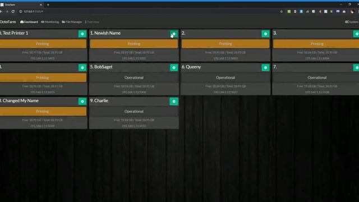Go back in the browser
This screenshot has height=202, width=359.
coord(1,11)
